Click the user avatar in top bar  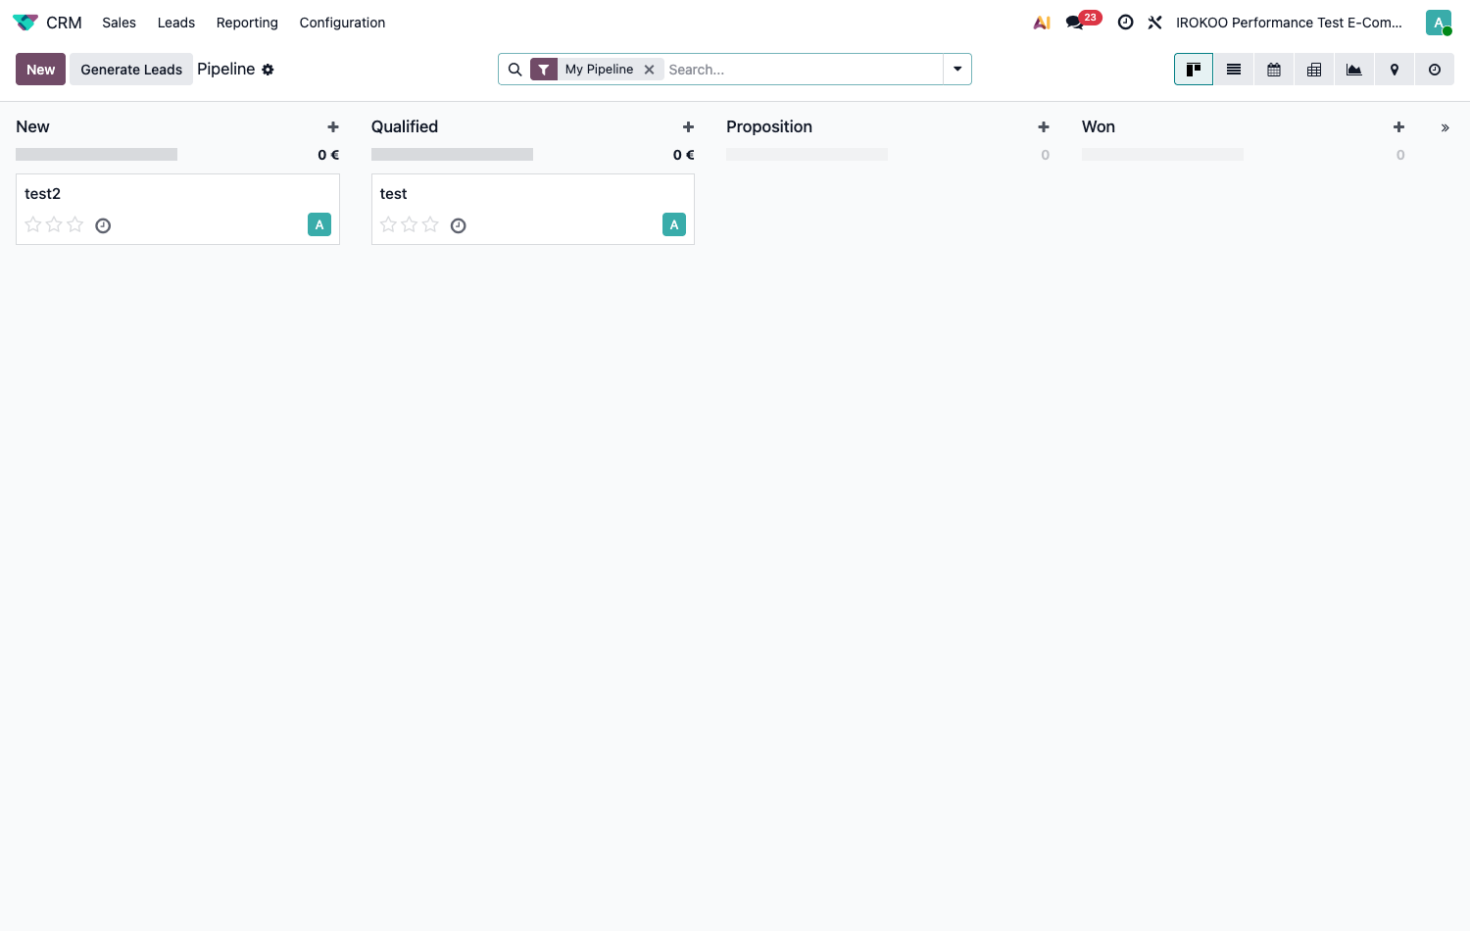tap(1439, 23)
